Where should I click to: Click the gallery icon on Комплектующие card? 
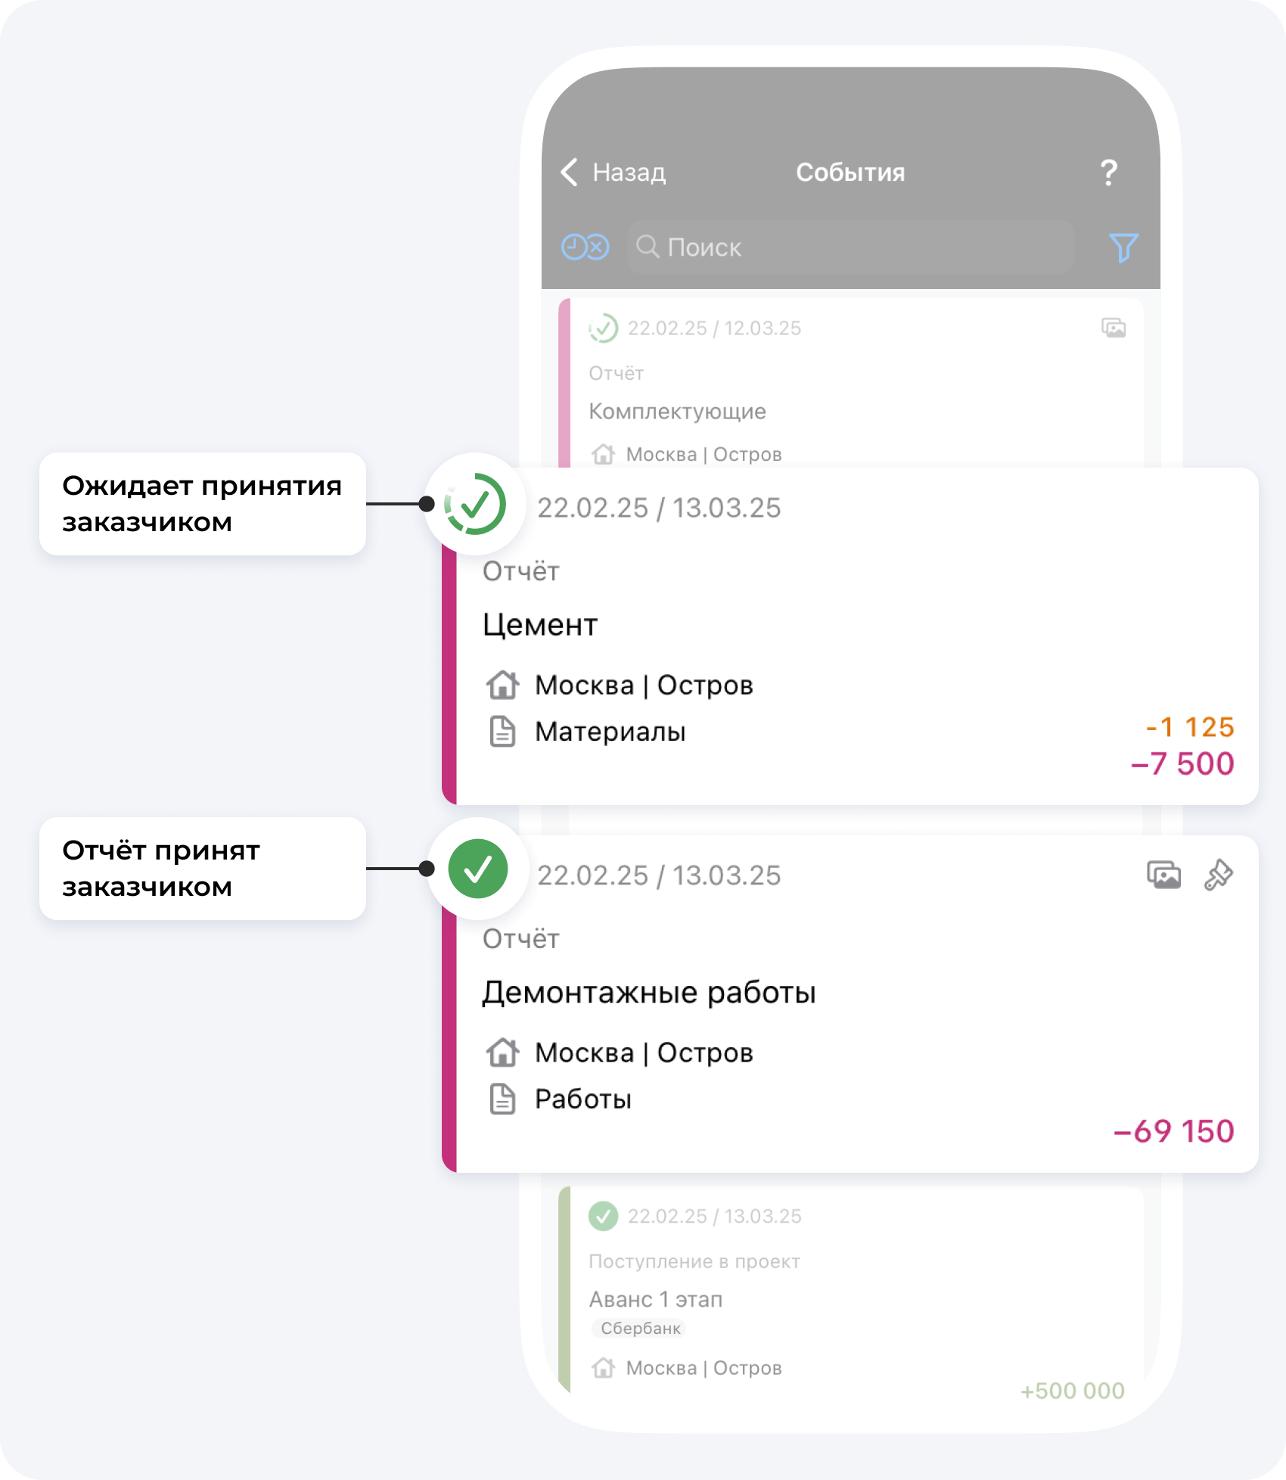click(1113, 328)
